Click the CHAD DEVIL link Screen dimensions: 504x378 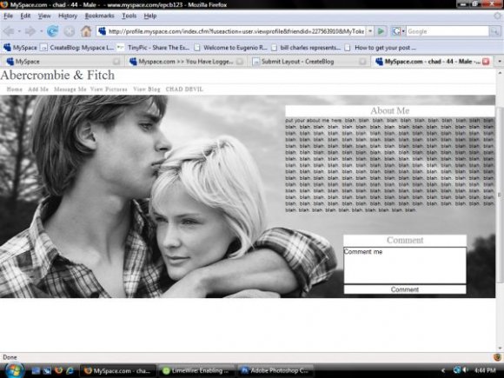[184, 90]
